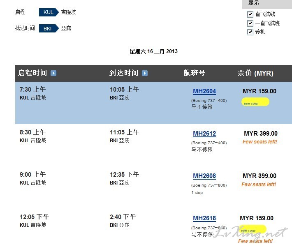Click the BKI destination airport badge
The height and width of the screenshot is (247, 292).
[x=49, y=28]
